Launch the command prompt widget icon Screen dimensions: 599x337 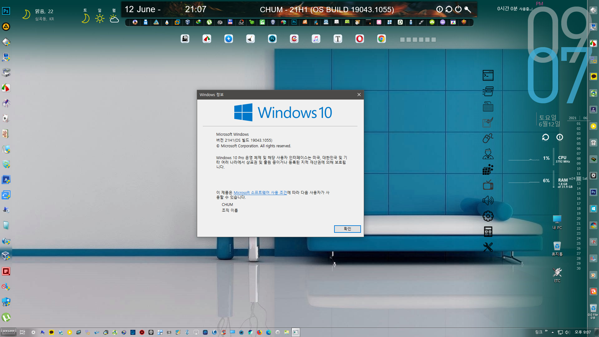point(488,75)
